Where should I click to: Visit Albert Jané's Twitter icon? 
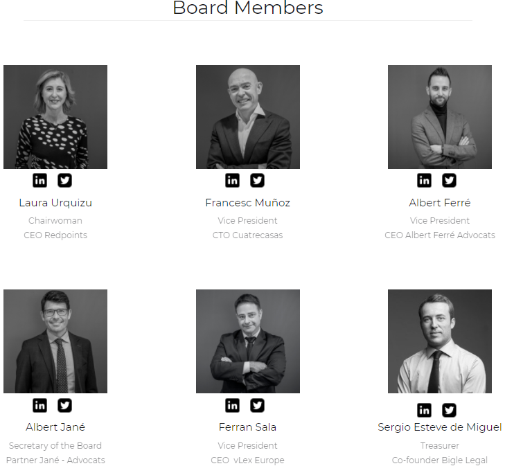(64, 405)
